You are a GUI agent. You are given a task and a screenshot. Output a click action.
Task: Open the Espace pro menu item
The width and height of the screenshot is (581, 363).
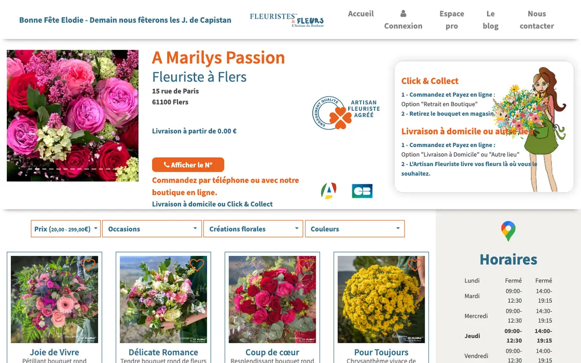tap(452, 20)
